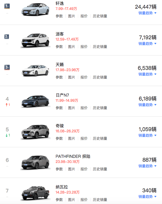This screenshot has width=162, height=204.
Task: Open the 纳瓦拉 pickup truck thumbnail
Action: pyautogui.click(x=35, y=193)
